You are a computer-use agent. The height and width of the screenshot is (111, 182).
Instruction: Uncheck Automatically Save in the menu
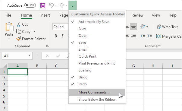pos(97,22)
